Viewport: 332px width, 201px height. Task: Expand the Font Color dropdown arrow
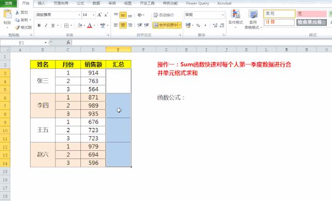(x=94, y=25)
